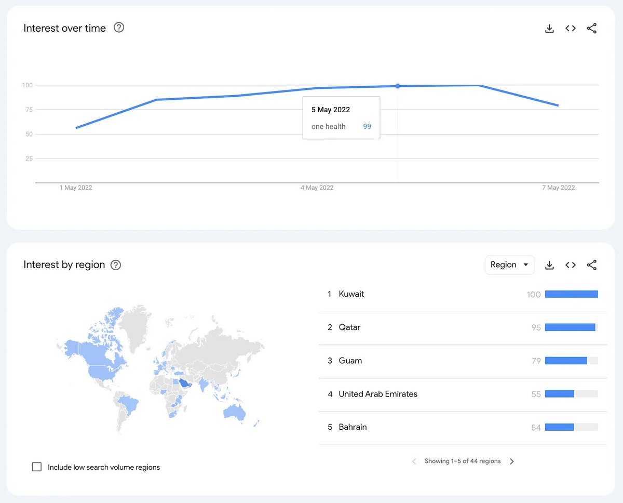The image size is (623, 503).
Task: Go to previous page of regions
Action: point(414,461)
